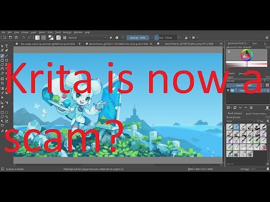Click the reload original preset icon

pos(123,38)
